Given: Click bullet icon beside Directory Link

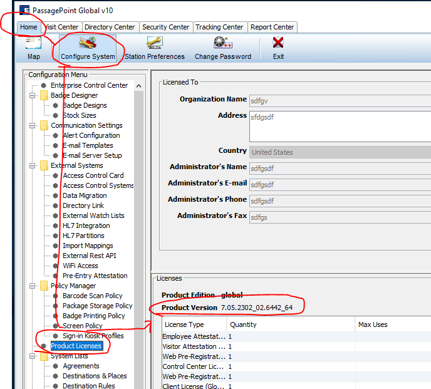Looking at the screenshot, I should pos(56,205).
